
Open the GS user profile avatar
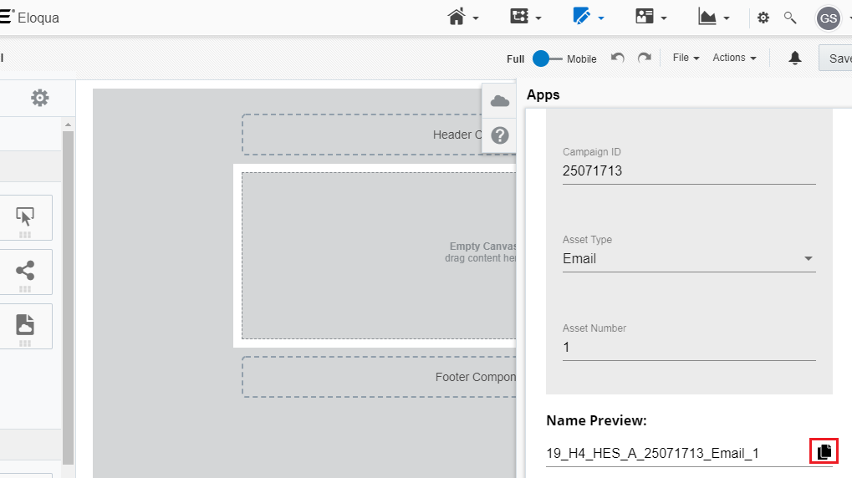[828, 18]
